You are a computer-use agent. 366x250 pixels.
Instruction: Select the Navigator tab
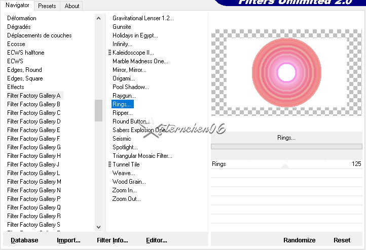click(x=17, y=6)
